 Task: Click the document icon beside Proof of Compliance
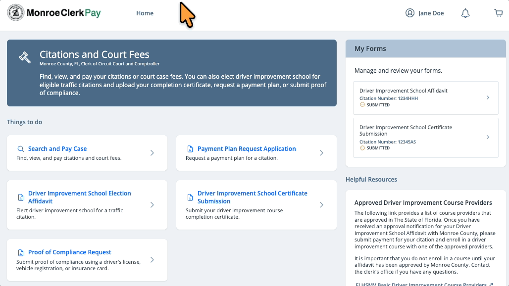tap(21, 252)
